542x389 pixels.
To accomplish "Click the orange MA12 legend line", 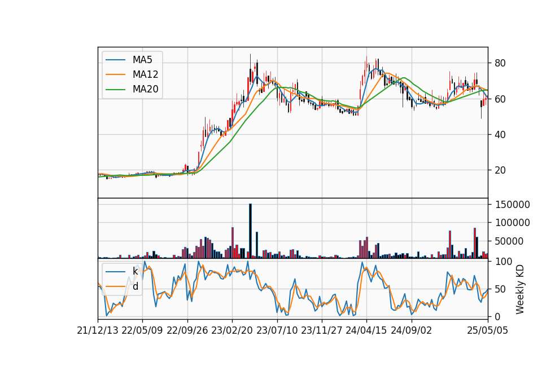I will (115, 74).
